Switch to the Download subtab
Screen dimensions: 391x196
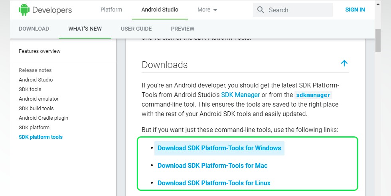pyautogui.click(x=34, y=29)
